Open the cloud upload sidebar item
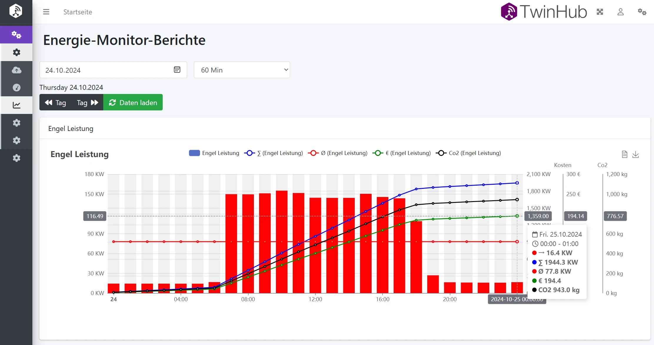 tap(16, 70)
